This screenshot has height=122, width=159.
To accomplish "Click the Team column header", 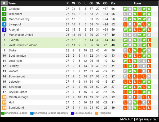I will (x=12, y=3).
